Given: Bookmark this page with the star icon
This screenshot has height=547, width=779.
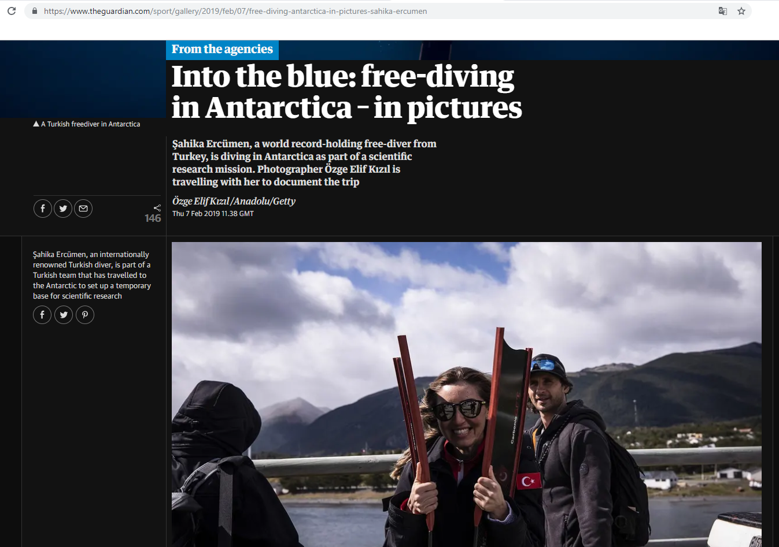Looking at the screenshot, I should click(x=741, y=11).
